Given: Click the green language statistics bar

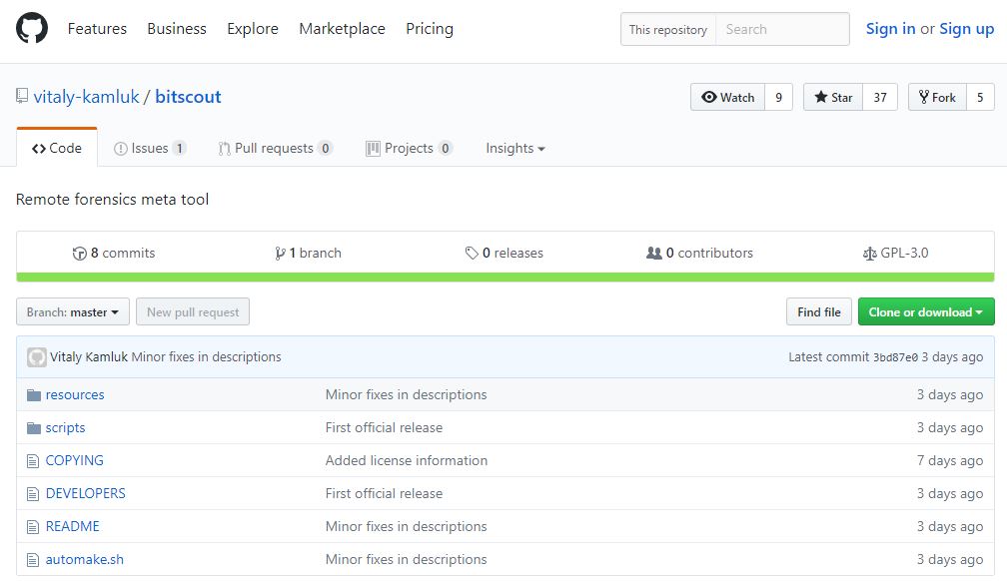Looking at the screenshot, I should (505, 278).
